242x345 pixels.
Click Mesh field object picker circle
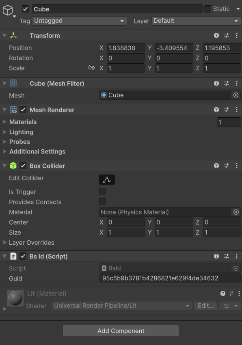pos(236,95)
